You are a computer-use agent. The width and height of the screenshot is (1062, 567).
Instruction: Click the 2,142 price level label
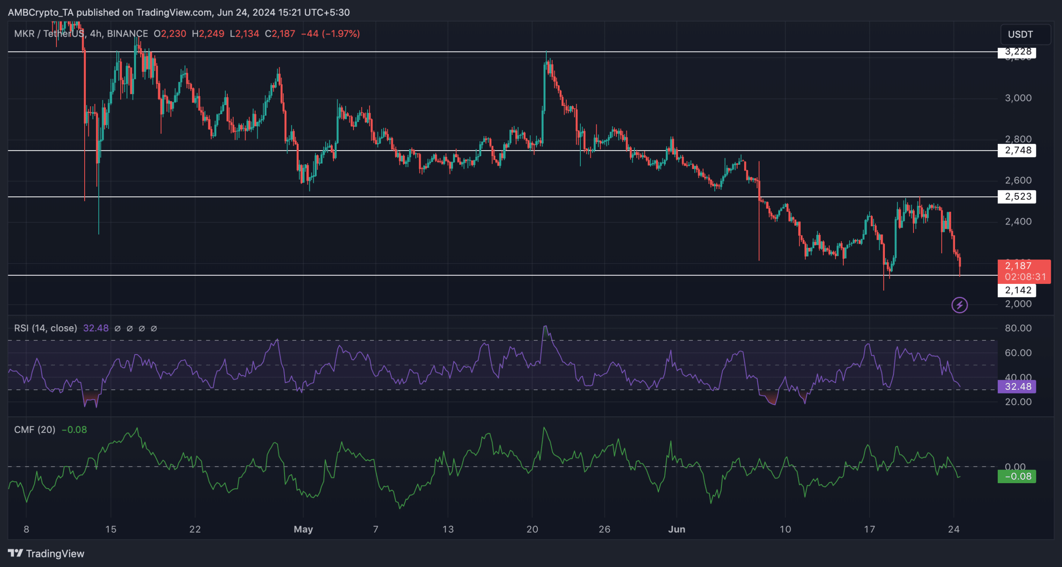[x=1017, y=290]
